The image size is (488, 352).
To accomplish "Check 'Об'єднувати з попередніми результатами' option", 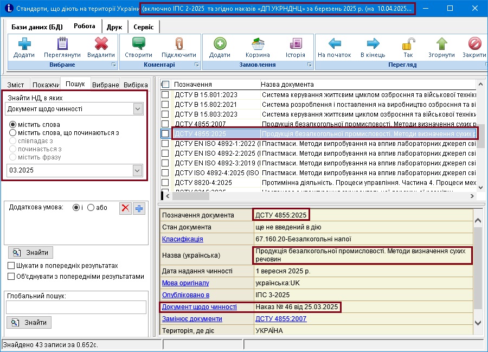I will [x=11, y=276].
